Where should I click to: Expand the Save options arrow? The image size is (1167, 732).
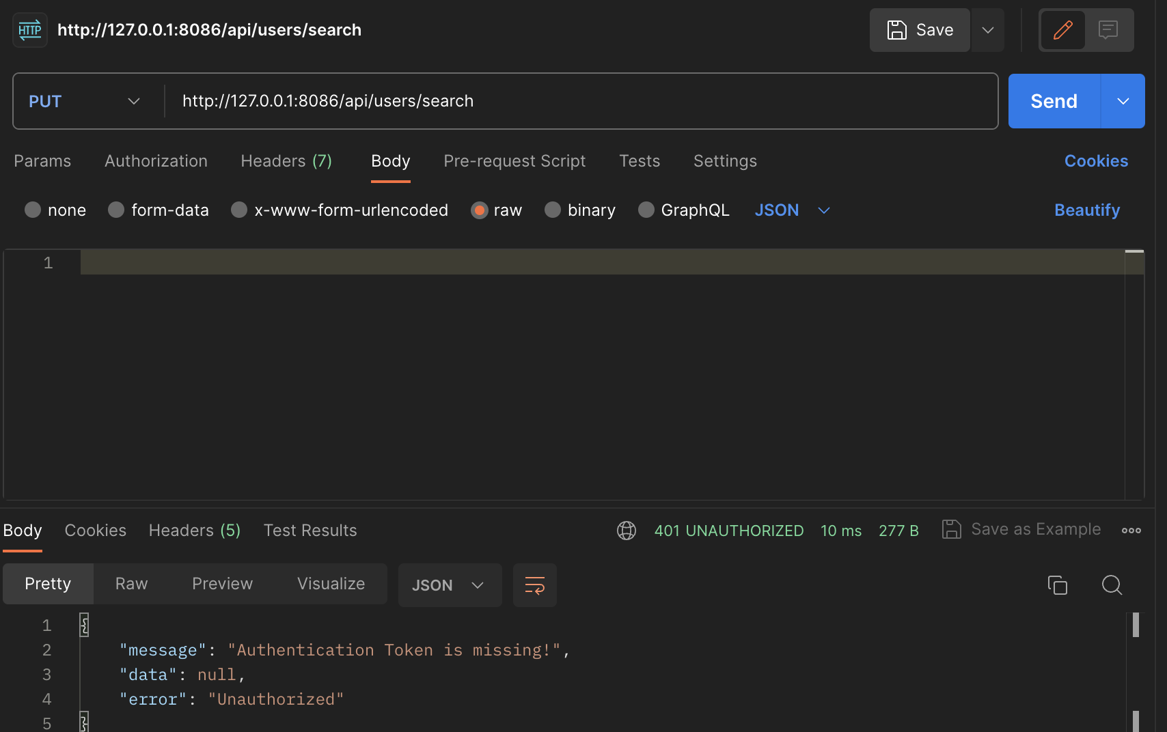point(988,30)
